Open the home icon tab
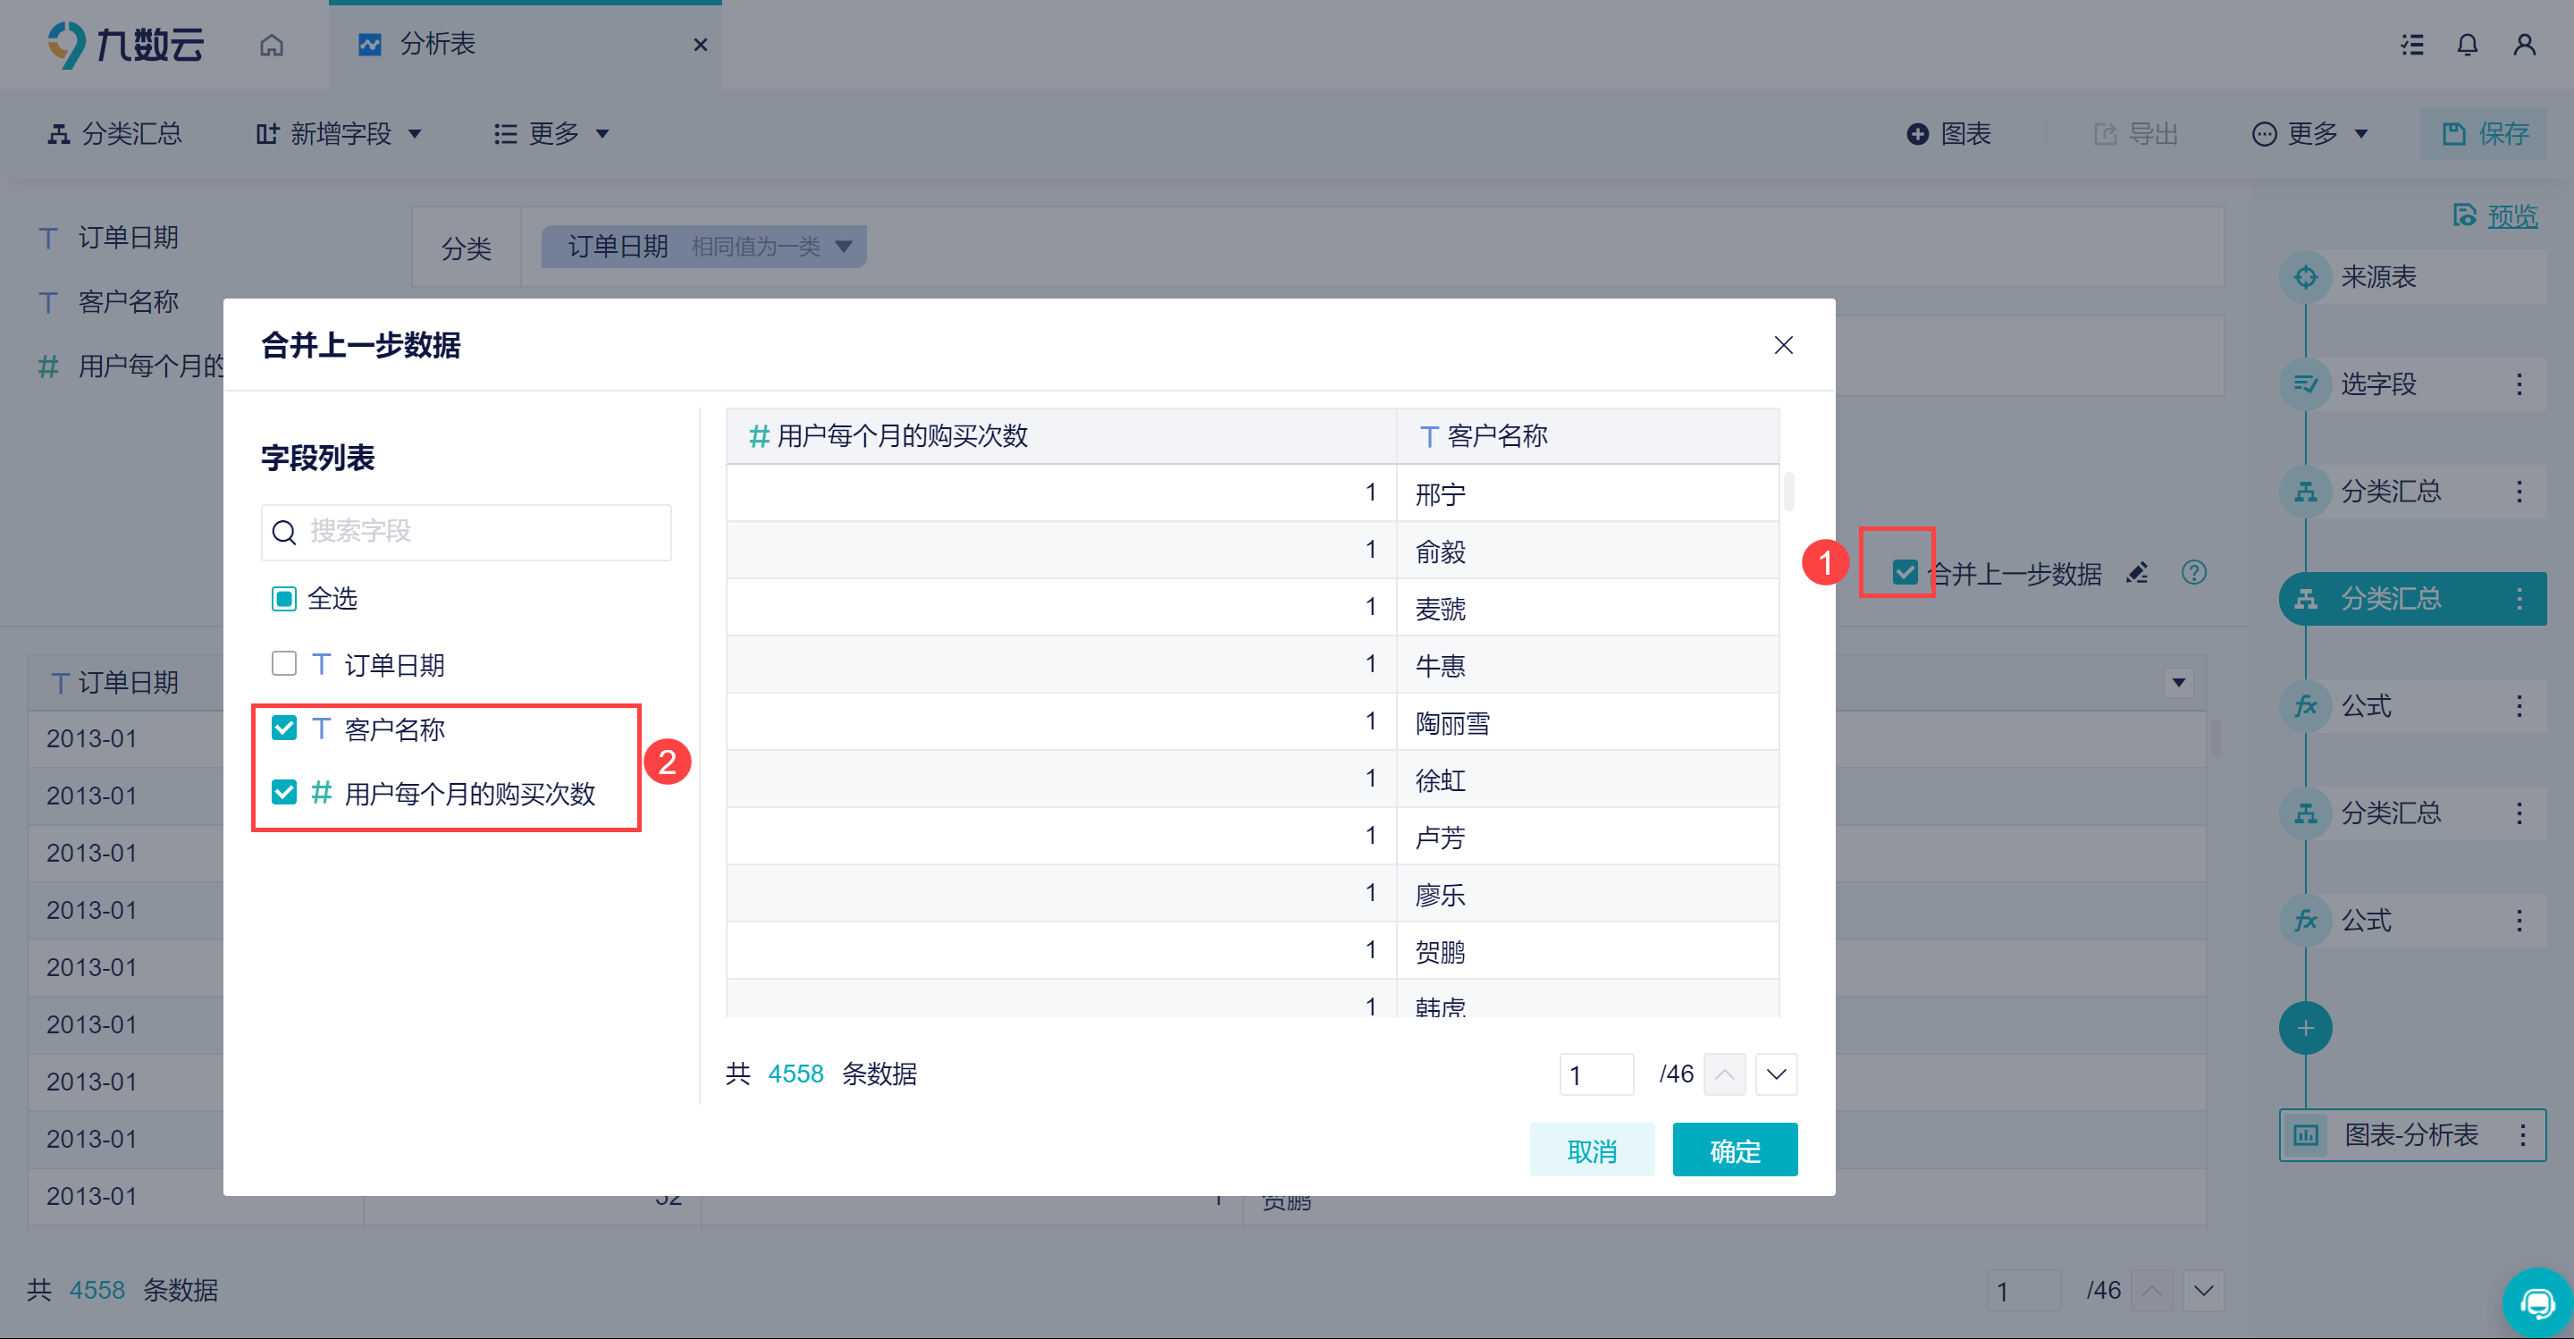 [x=271, y=44]
